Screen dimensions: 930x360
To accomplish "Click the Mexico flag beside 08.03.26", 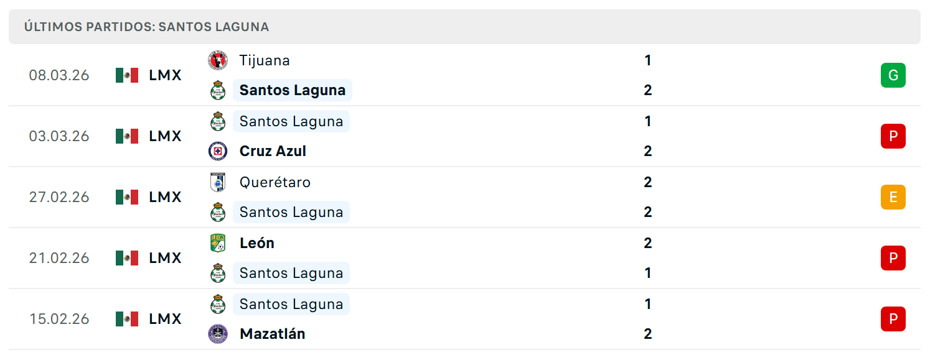I will pos(127,75).
